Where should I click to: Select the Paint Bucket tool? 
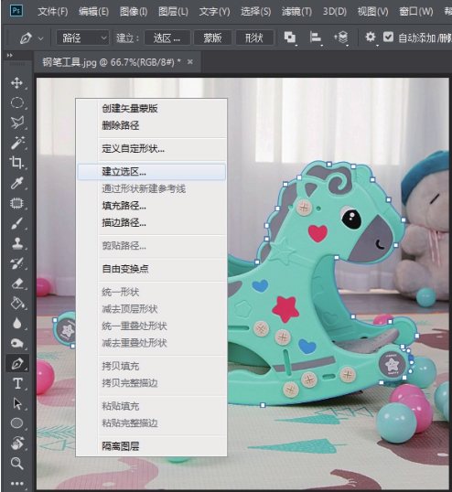click(x=17, y=304)
